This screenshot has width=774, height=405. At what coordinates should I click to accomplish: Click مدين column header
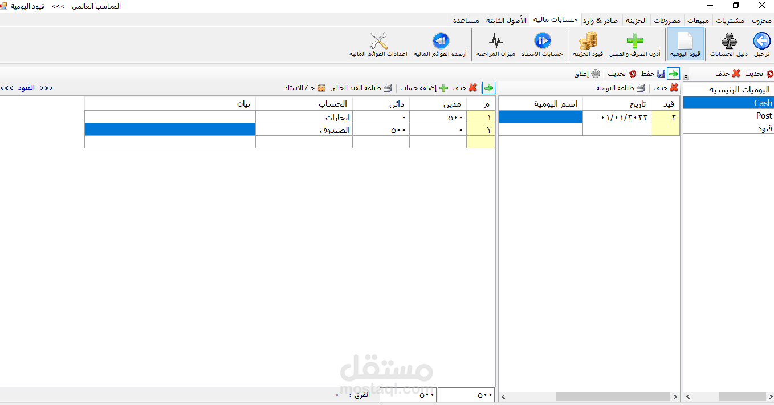click(x=438, y=104)
